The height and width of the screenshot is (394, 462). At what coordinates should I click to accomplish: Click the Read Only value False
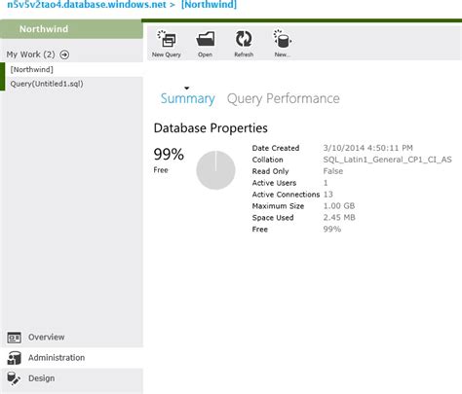click(x=333, y=171)
